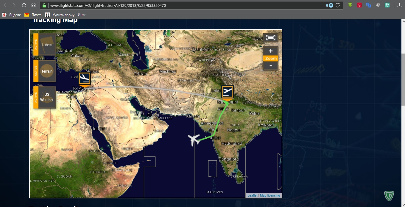The image size is (405, 207).
Task: Click the translator extension icon
Action: tap(369, 5)
